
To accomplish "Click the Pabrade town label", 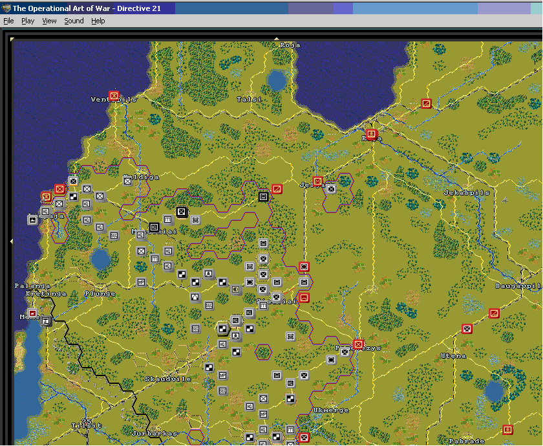I will pyautogui.click(x=467, y=441).
